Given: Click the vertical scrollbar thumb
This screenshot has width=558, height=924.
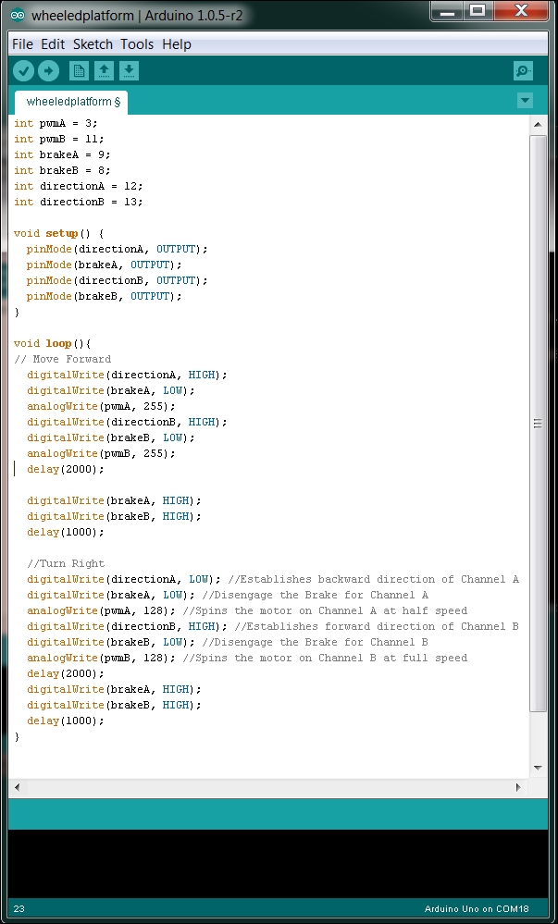Looking at the screenshot, I should (x=538, y=423).
